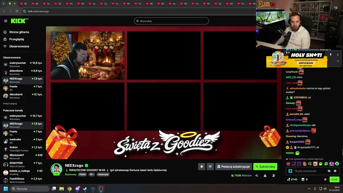The image size is (343, 193).
Task: Click the Rozmowy category link under title
Action: click(x=71, y=175)
